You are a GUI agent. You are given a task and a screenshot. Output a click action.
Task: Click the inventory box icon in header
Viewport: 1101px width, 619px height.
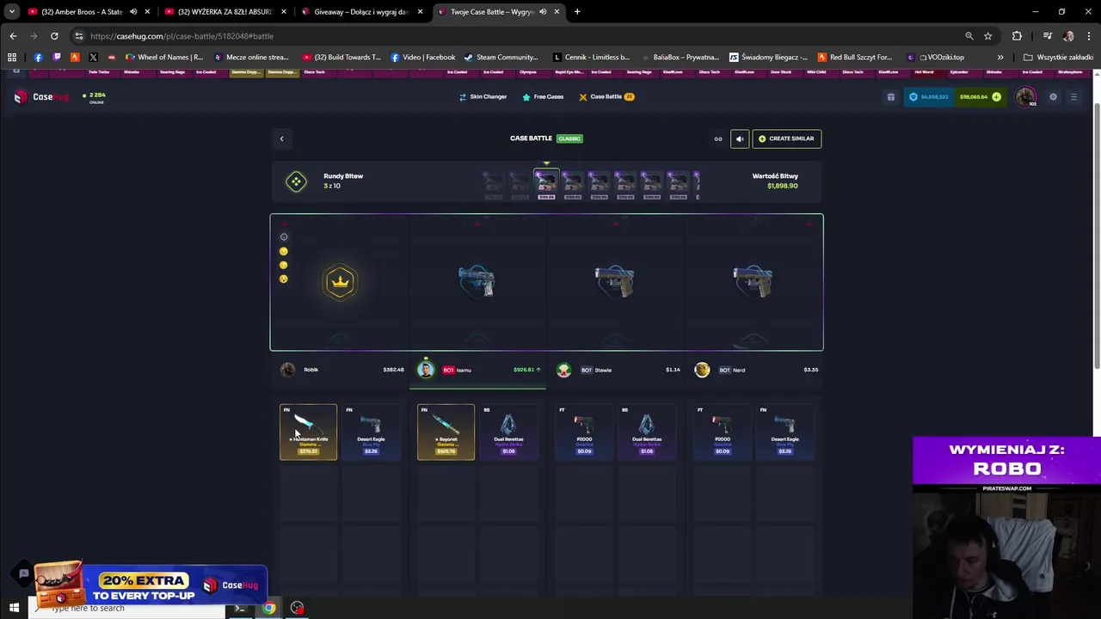(x=891, y=97)
